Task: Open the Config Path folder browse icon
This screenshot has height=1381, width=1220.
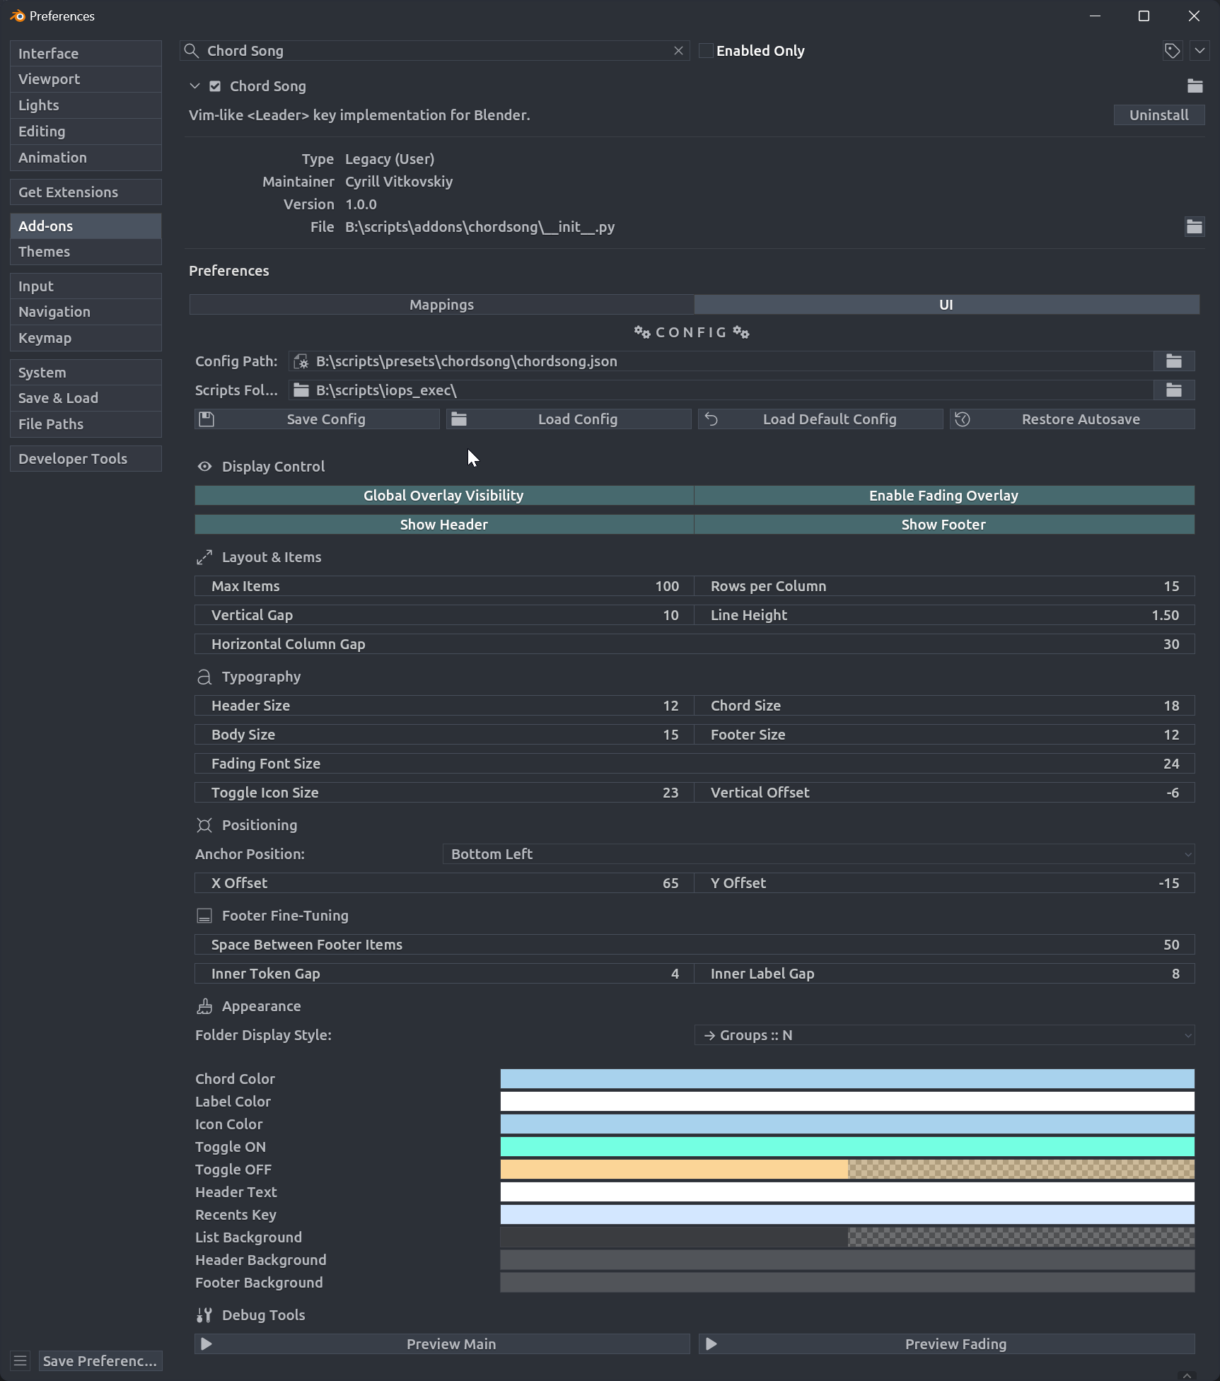Action: click(x=1173, y=361)
